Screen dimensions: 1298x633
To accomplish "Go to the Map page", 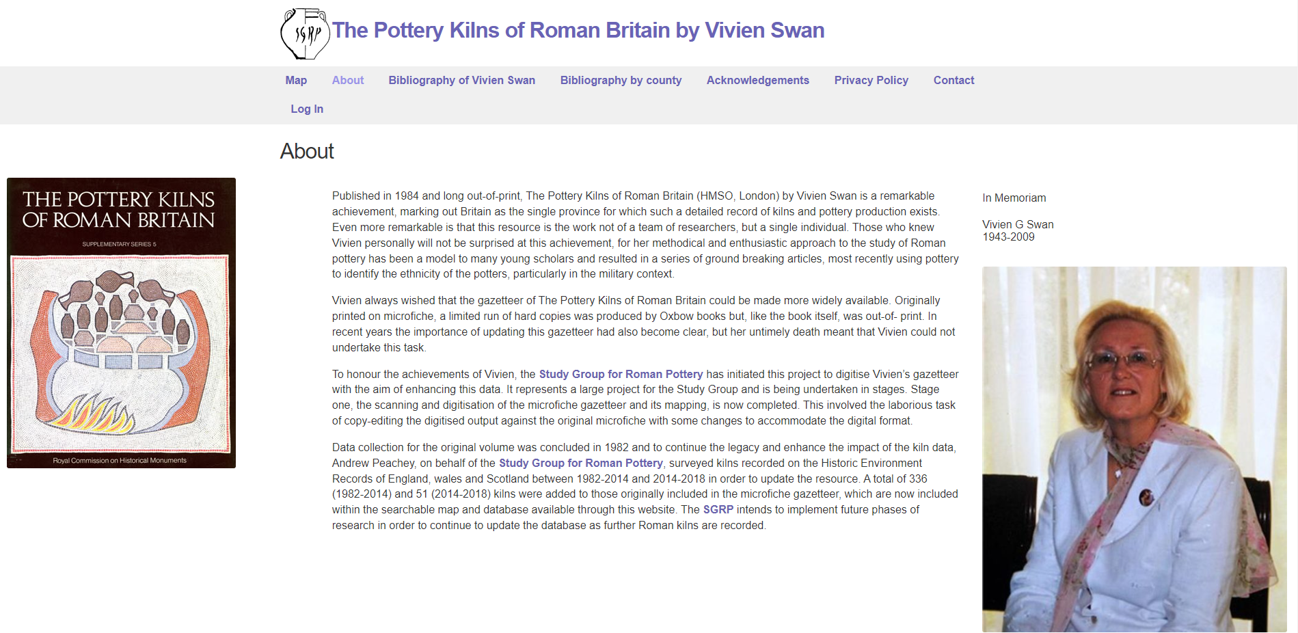I will pyautogui.click(x=296, y=80).
